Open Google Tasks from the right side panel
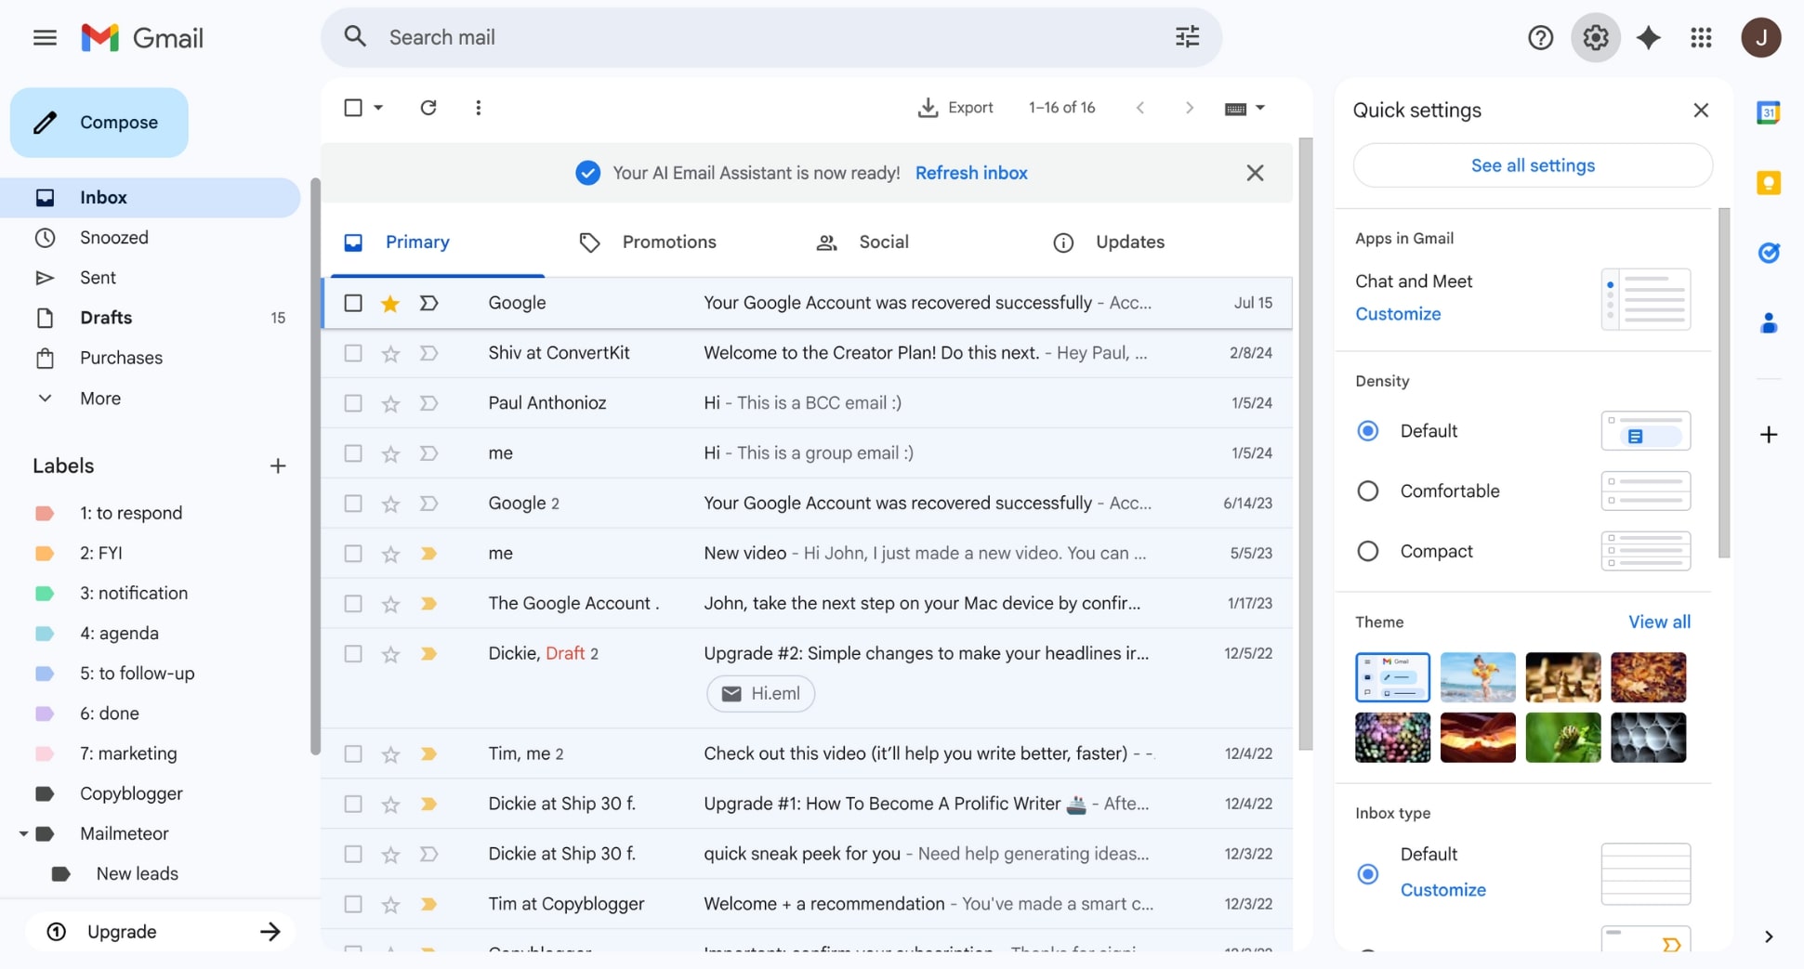The image size is (1804, 969). pyautogui.click(x=1769, y=253)
